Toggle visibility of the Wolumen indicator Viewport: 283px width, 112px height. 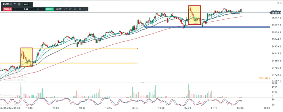(1, 95)
